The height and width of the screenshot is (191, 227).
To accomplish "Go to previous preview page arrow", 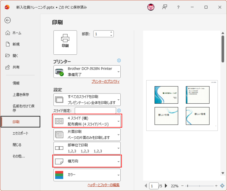I will pyautogui.click(x=146, y=186).
